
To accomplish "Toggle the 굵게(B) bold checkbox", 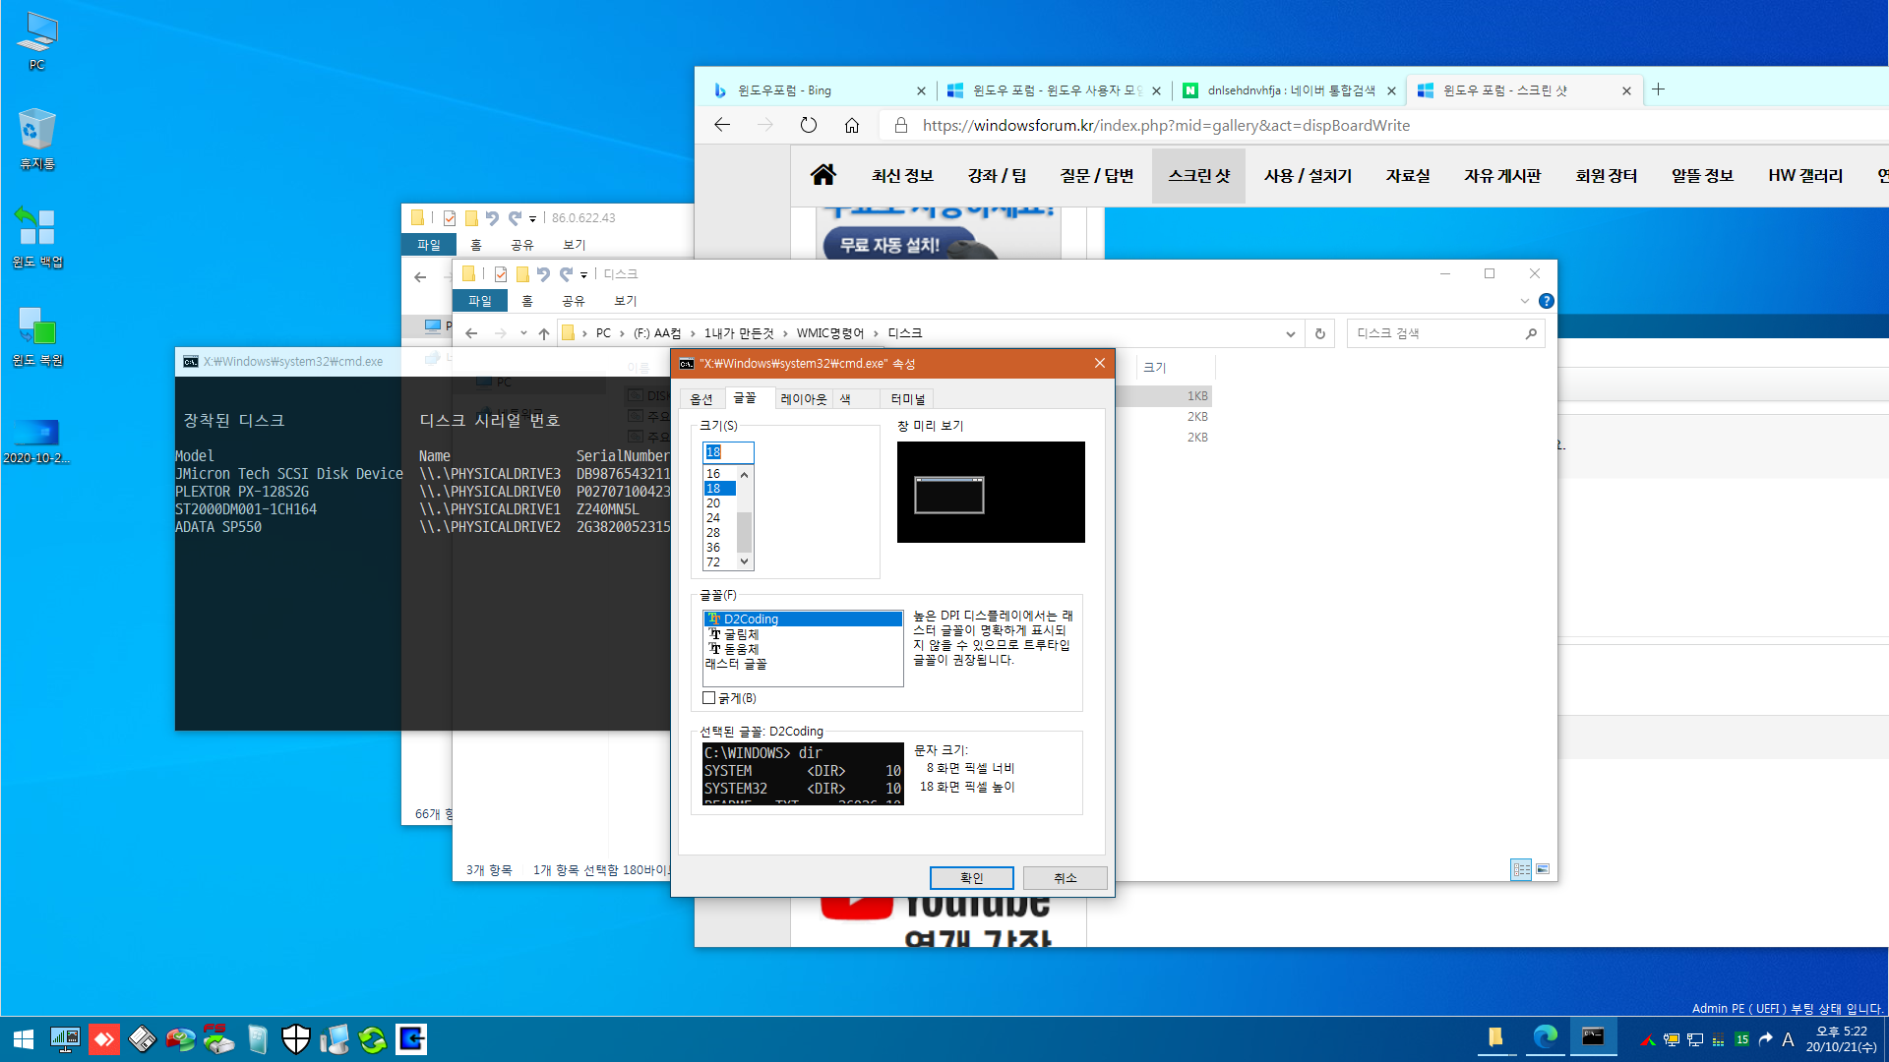I will [708, 698].
